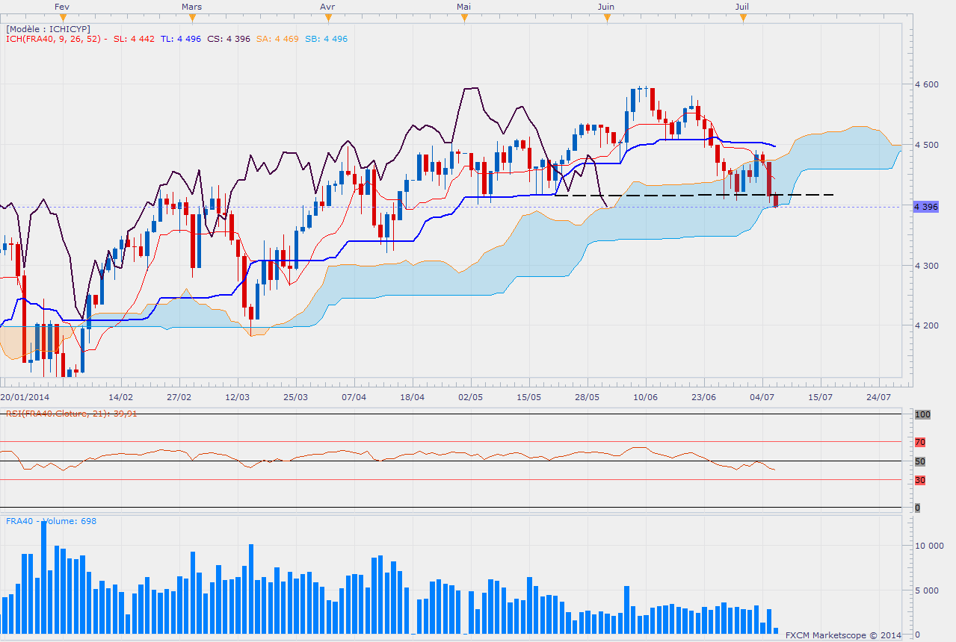This screenshot has width=956, height=642.
Task: Click the '23/06' date label
Action: pyautogui.click(x=703, y=397)
